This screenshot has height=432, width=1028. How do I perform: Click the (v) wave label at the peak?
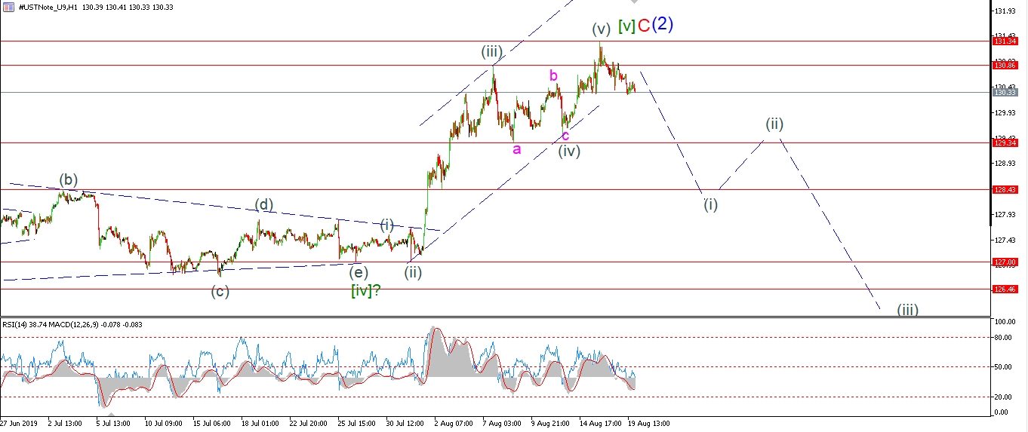601,29
